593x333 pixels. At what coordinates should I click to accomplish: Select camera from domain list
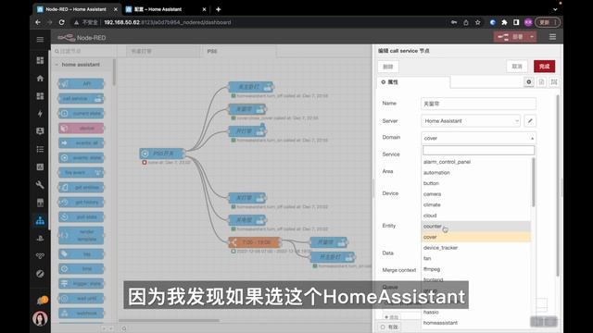coord(476,193)
